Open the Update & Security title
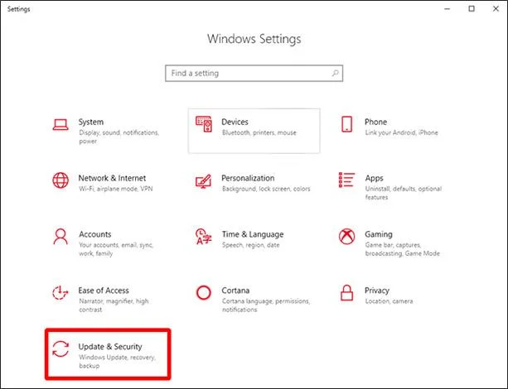Image resolution: width=508 pixels, height=389 pixels. (x=110, y=347)
